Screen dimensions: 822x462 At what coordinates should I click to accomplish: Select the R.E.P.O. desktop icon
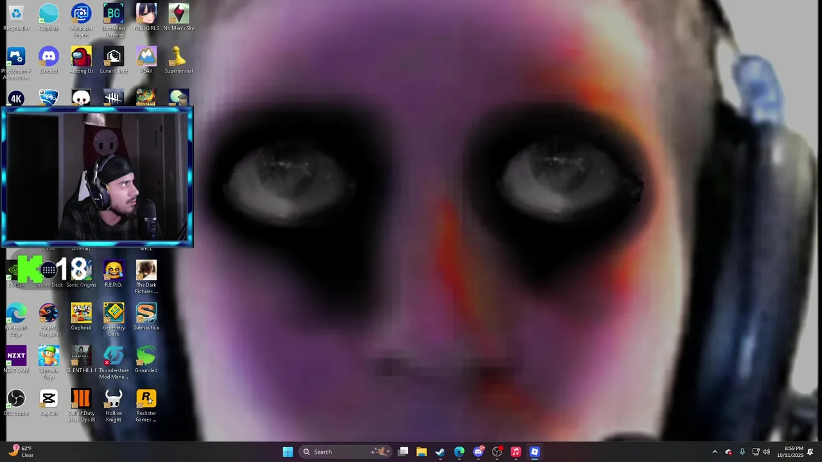tap(114, 274)
